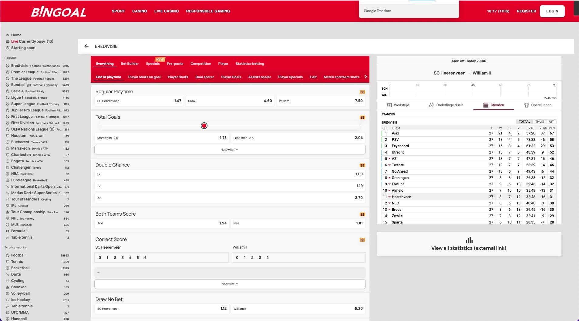
Task: Click the back arrow beside Eredivisie
Action: tap(86, 46)
